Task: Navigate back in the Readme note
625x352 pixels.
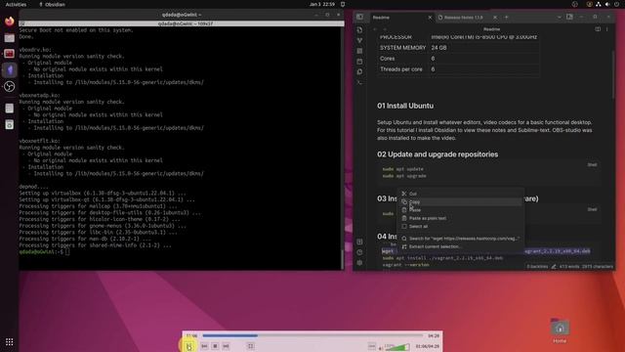Action: tap(375, 29)
